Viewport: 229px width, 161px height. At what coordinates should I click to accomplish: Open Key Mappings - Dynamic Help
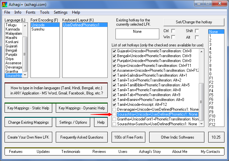tap(82, 108)
